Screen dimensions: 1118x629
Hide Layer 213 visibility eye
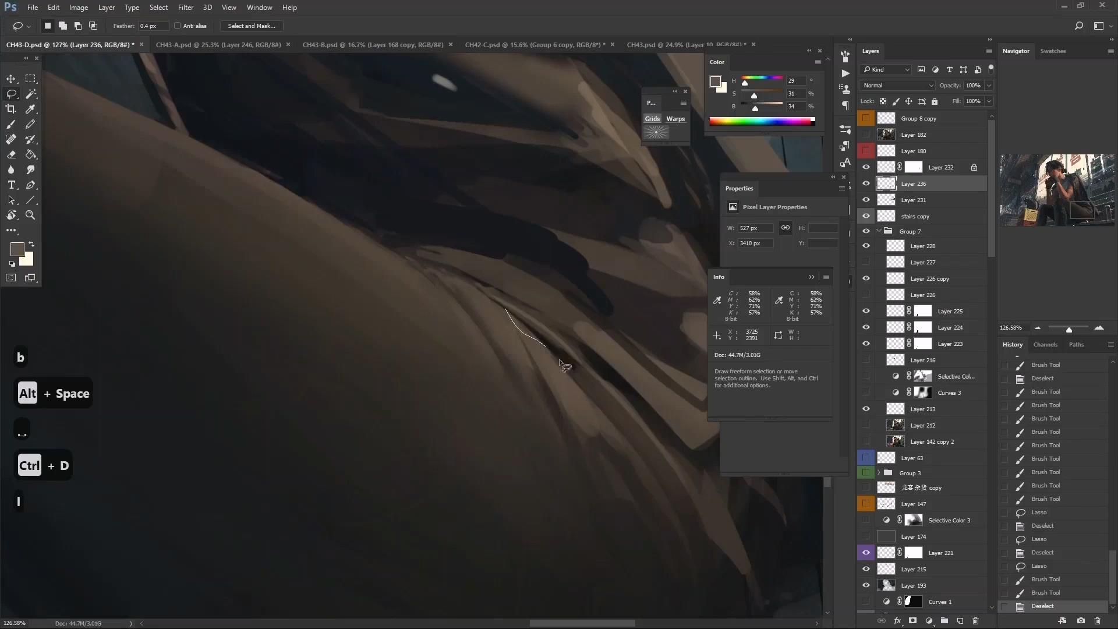click(866, 409)
